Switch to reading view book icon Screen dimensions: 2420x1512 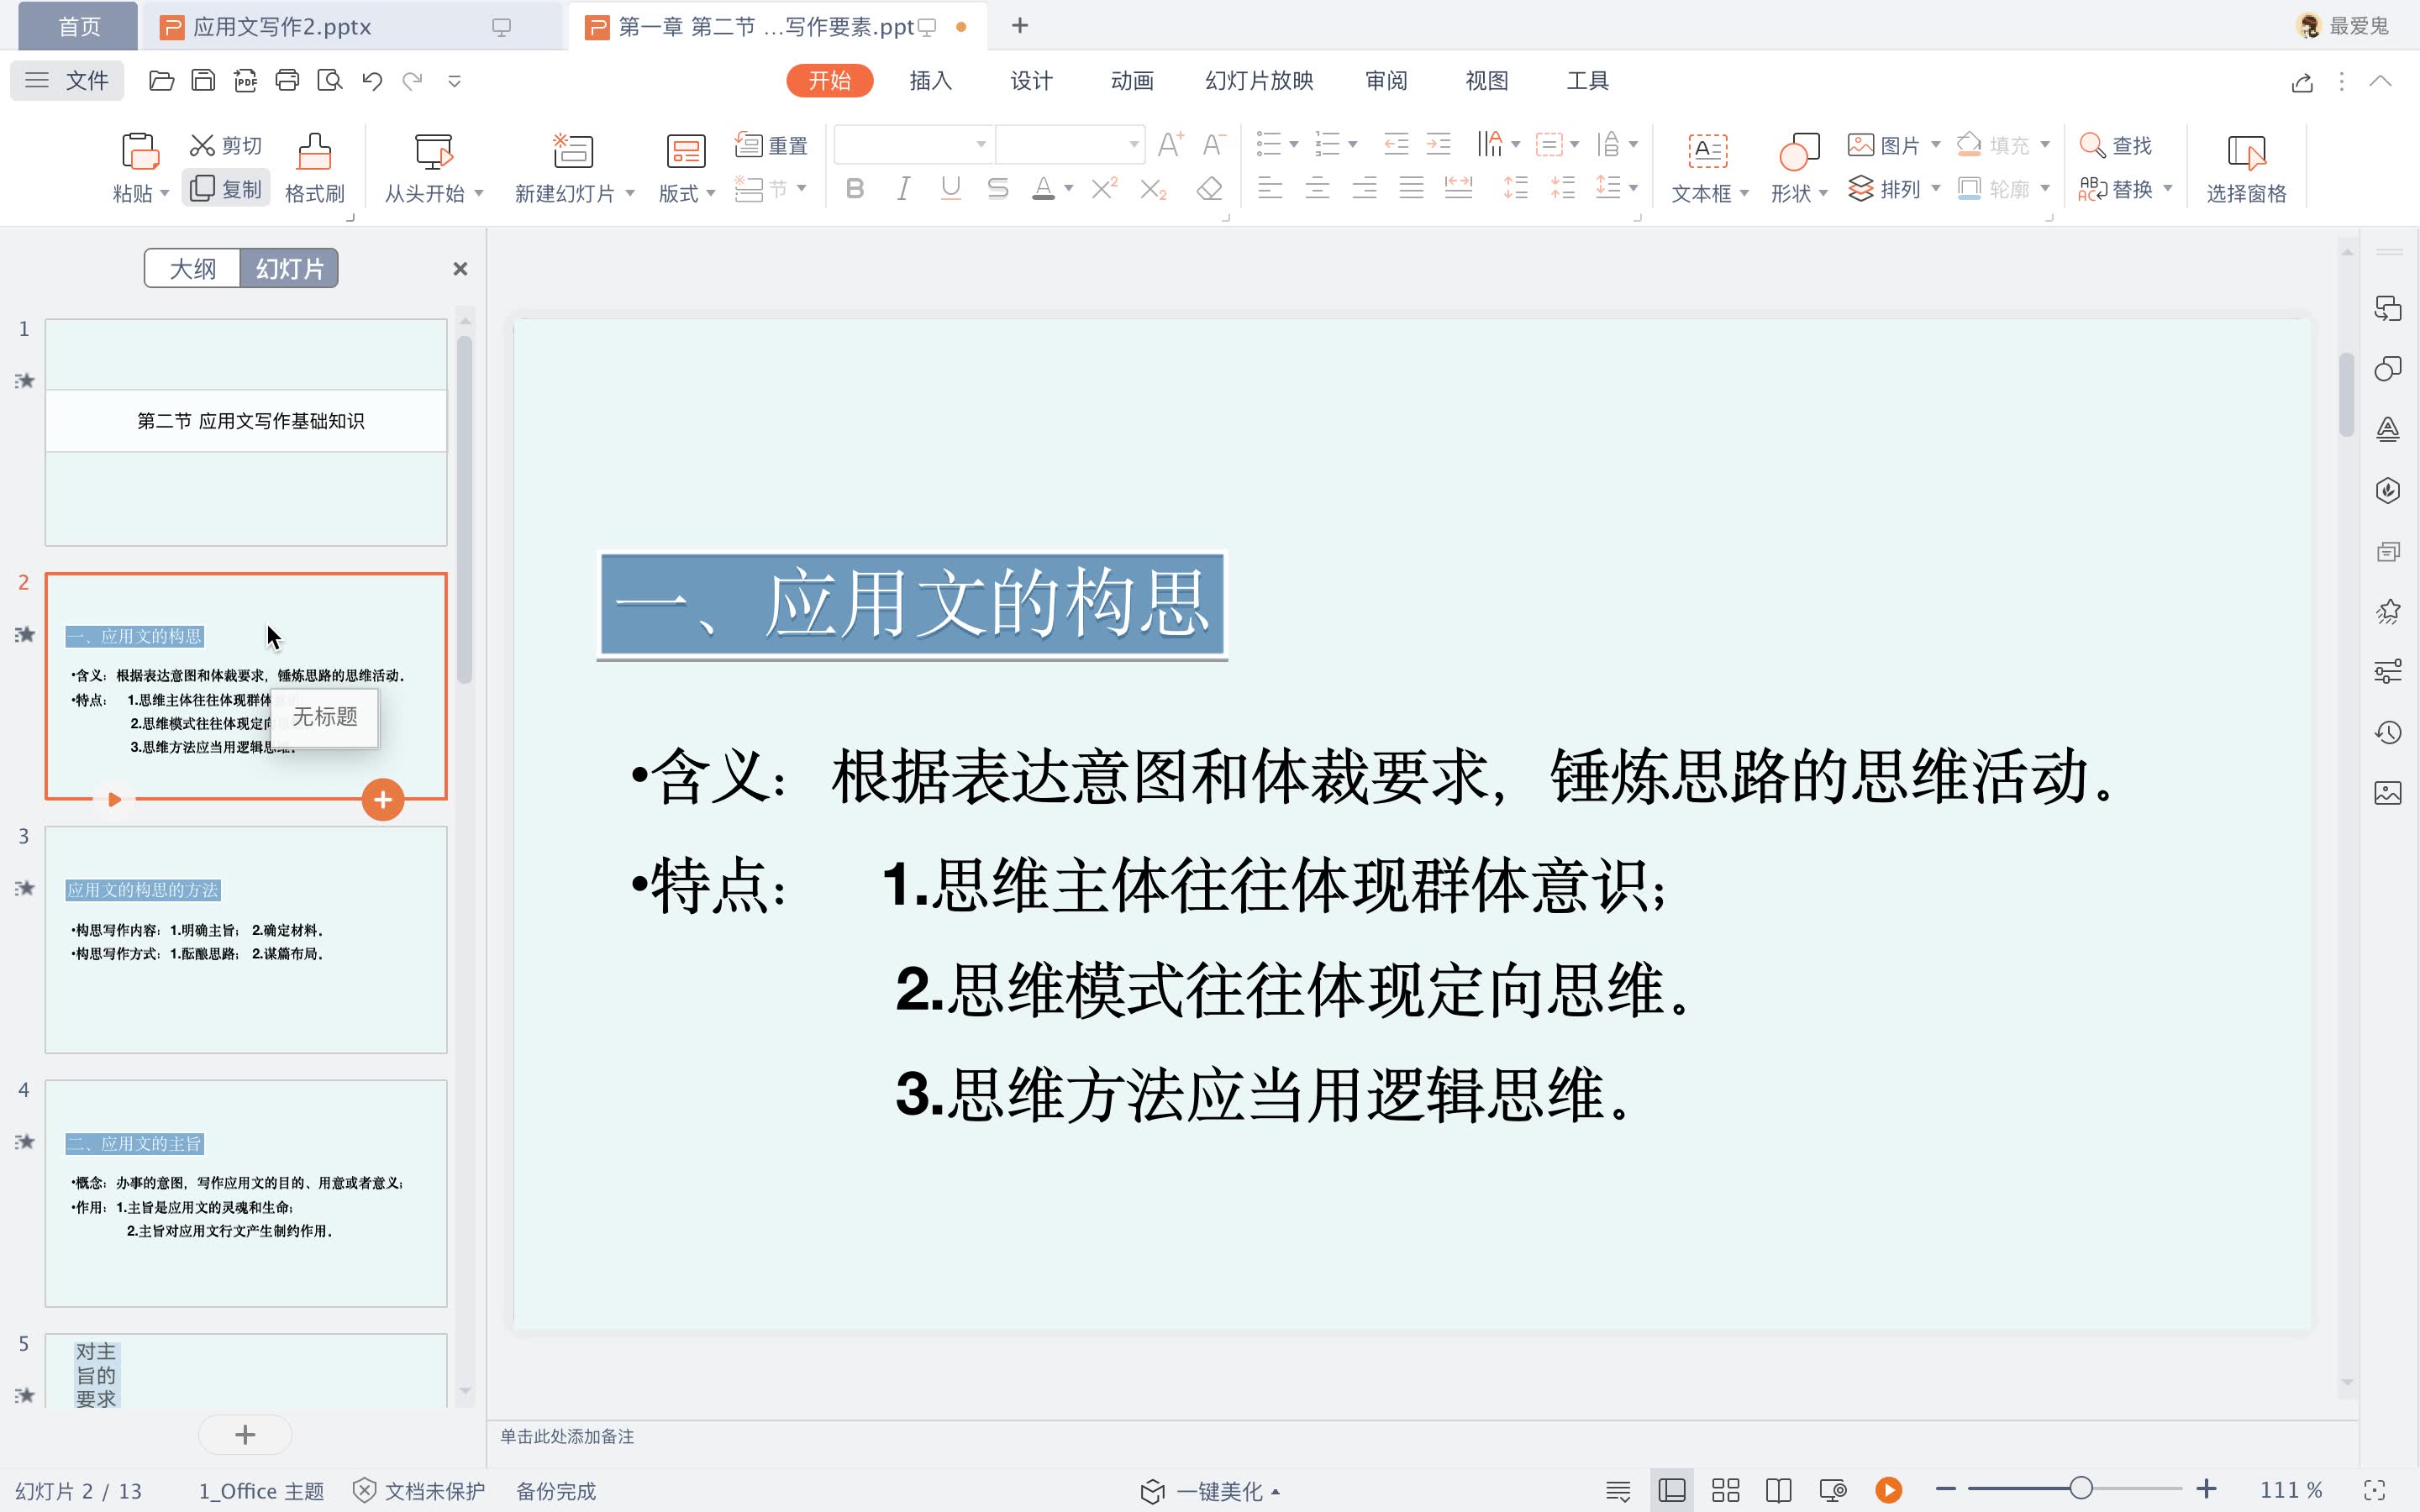(1778, 1490)
